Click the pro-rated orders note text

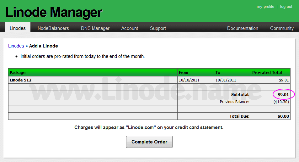pos(83,56)
